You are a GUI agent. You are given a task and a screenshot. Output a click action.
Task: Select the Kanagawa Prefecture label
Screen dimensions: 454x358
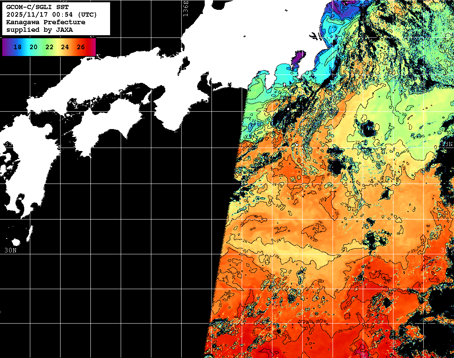pos(45,22)
